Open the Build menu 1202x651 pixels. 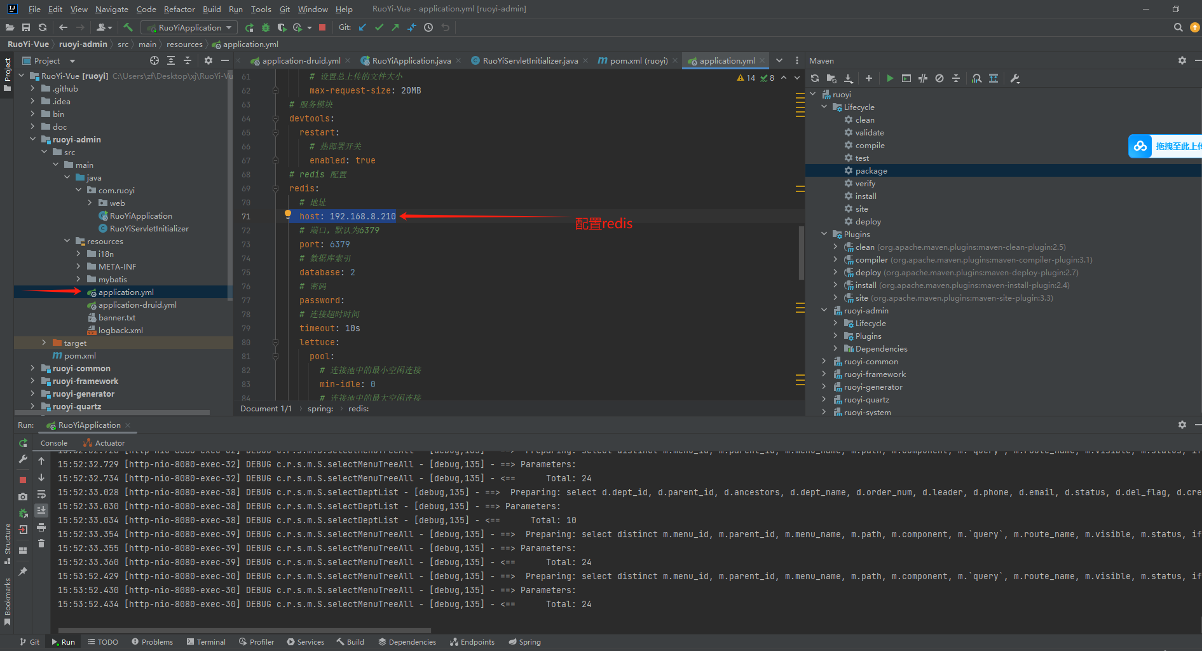(212, 9)
